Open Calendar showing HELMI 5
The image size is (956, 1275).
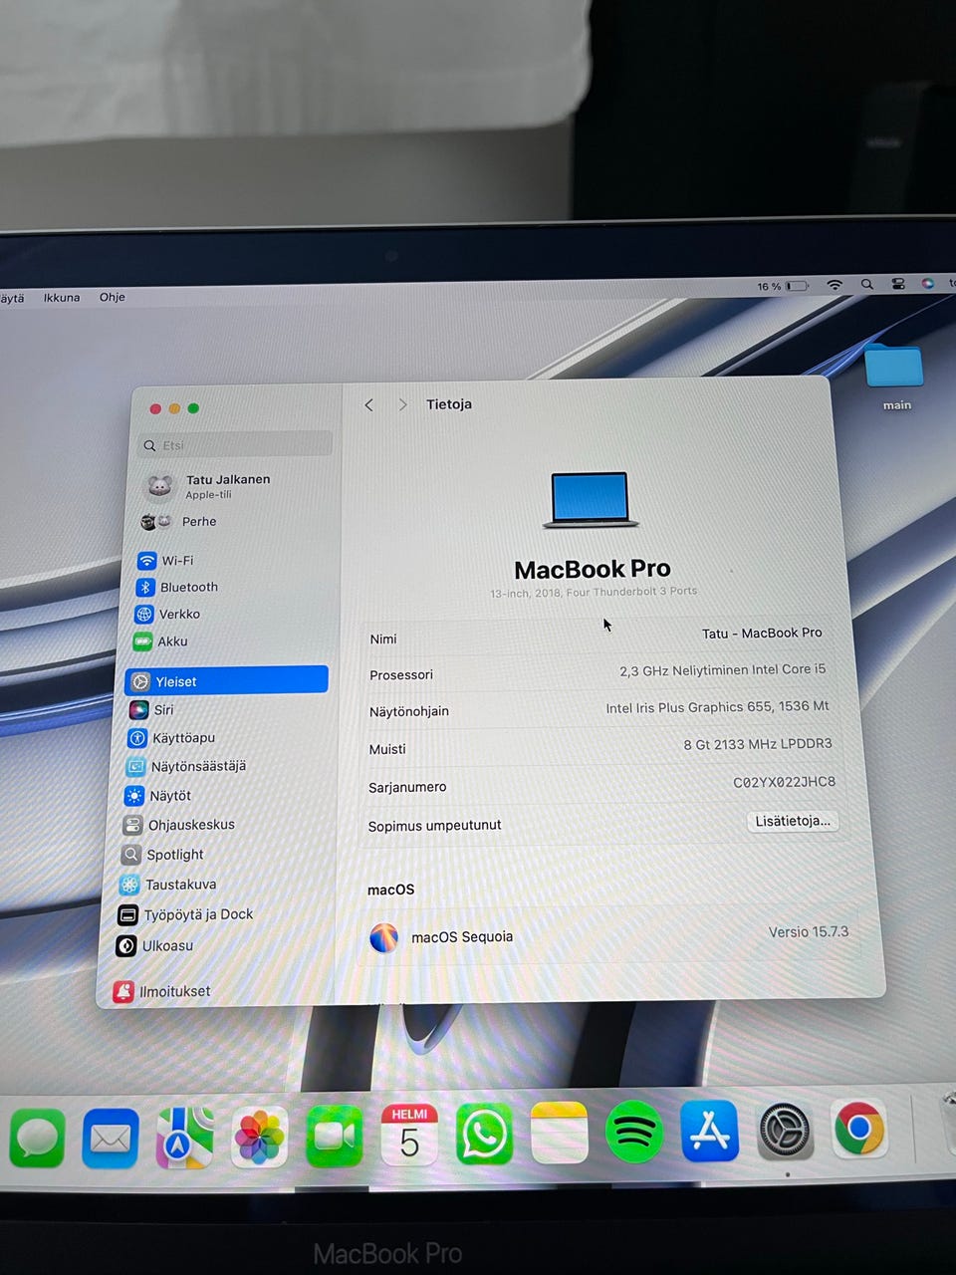pyautogui.click(x=409, y=1134)
